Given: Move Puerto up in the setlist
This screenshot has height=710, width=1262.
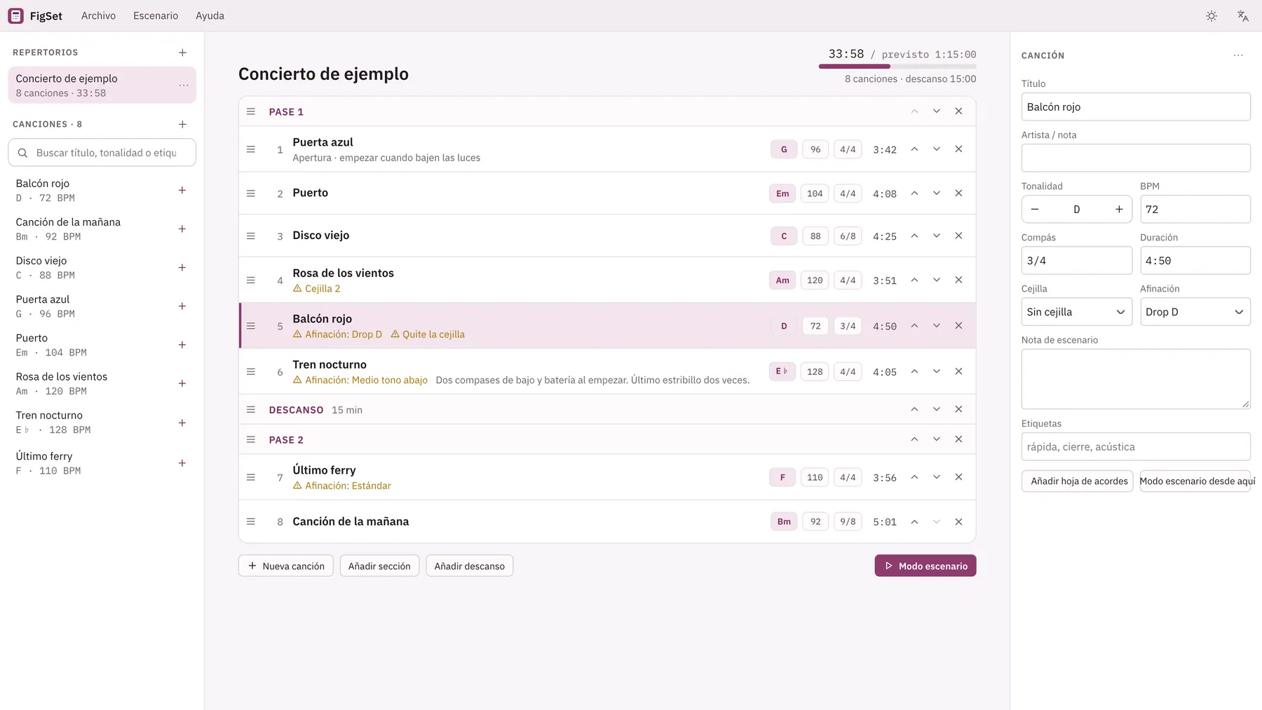Looking at the screenshot, I should (x=914, y=193).
